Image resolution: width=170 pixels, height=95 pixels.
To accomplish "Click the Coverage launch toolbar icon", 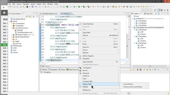I will coord(84,7).
